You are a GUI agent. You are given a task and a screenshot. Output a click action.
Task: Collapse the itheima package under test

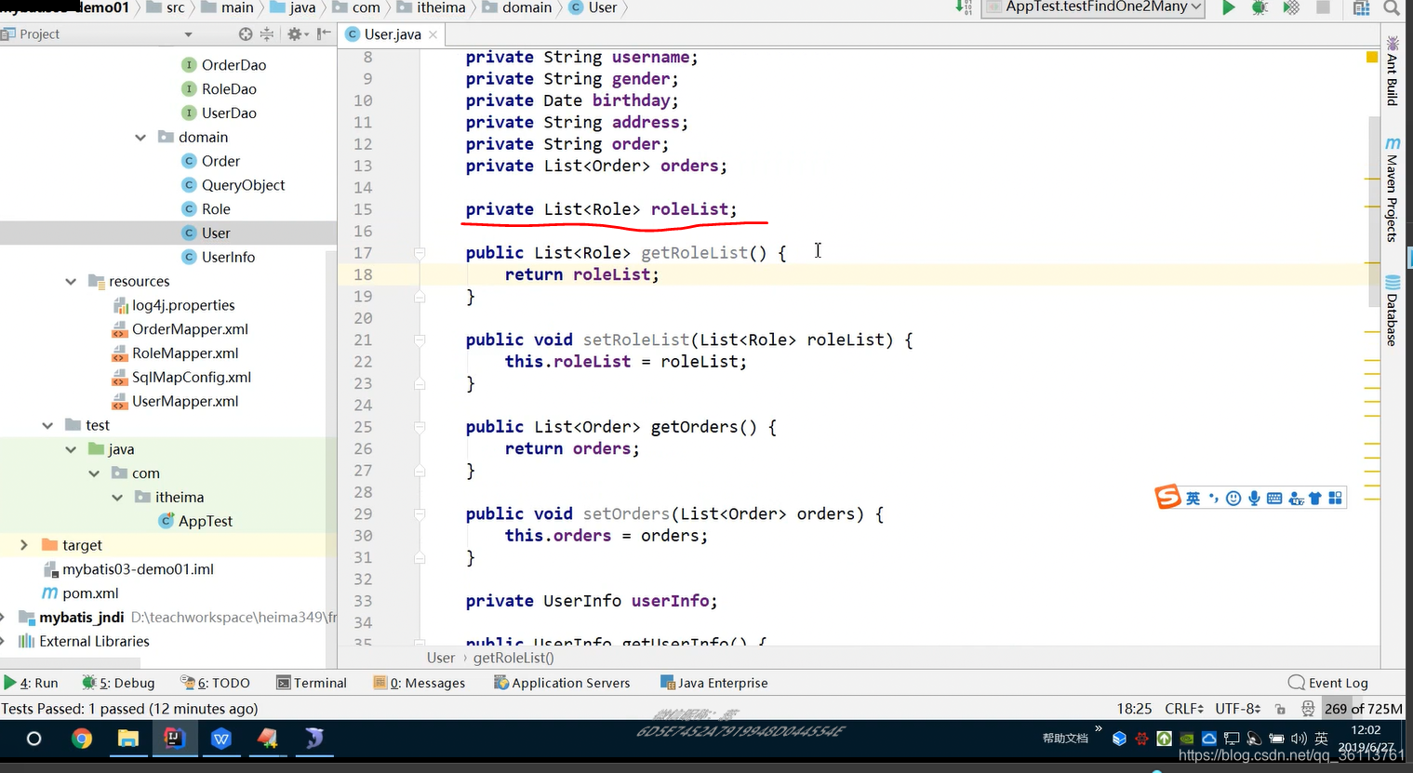click(x=117, y=498)
